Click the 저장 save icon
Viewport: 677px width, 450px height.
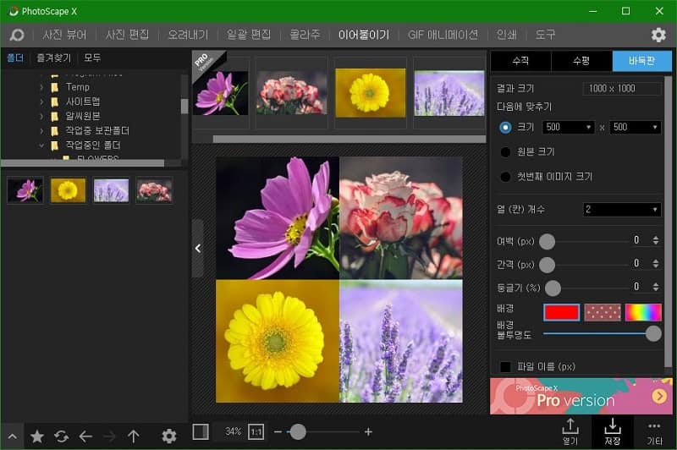(612, 431)
